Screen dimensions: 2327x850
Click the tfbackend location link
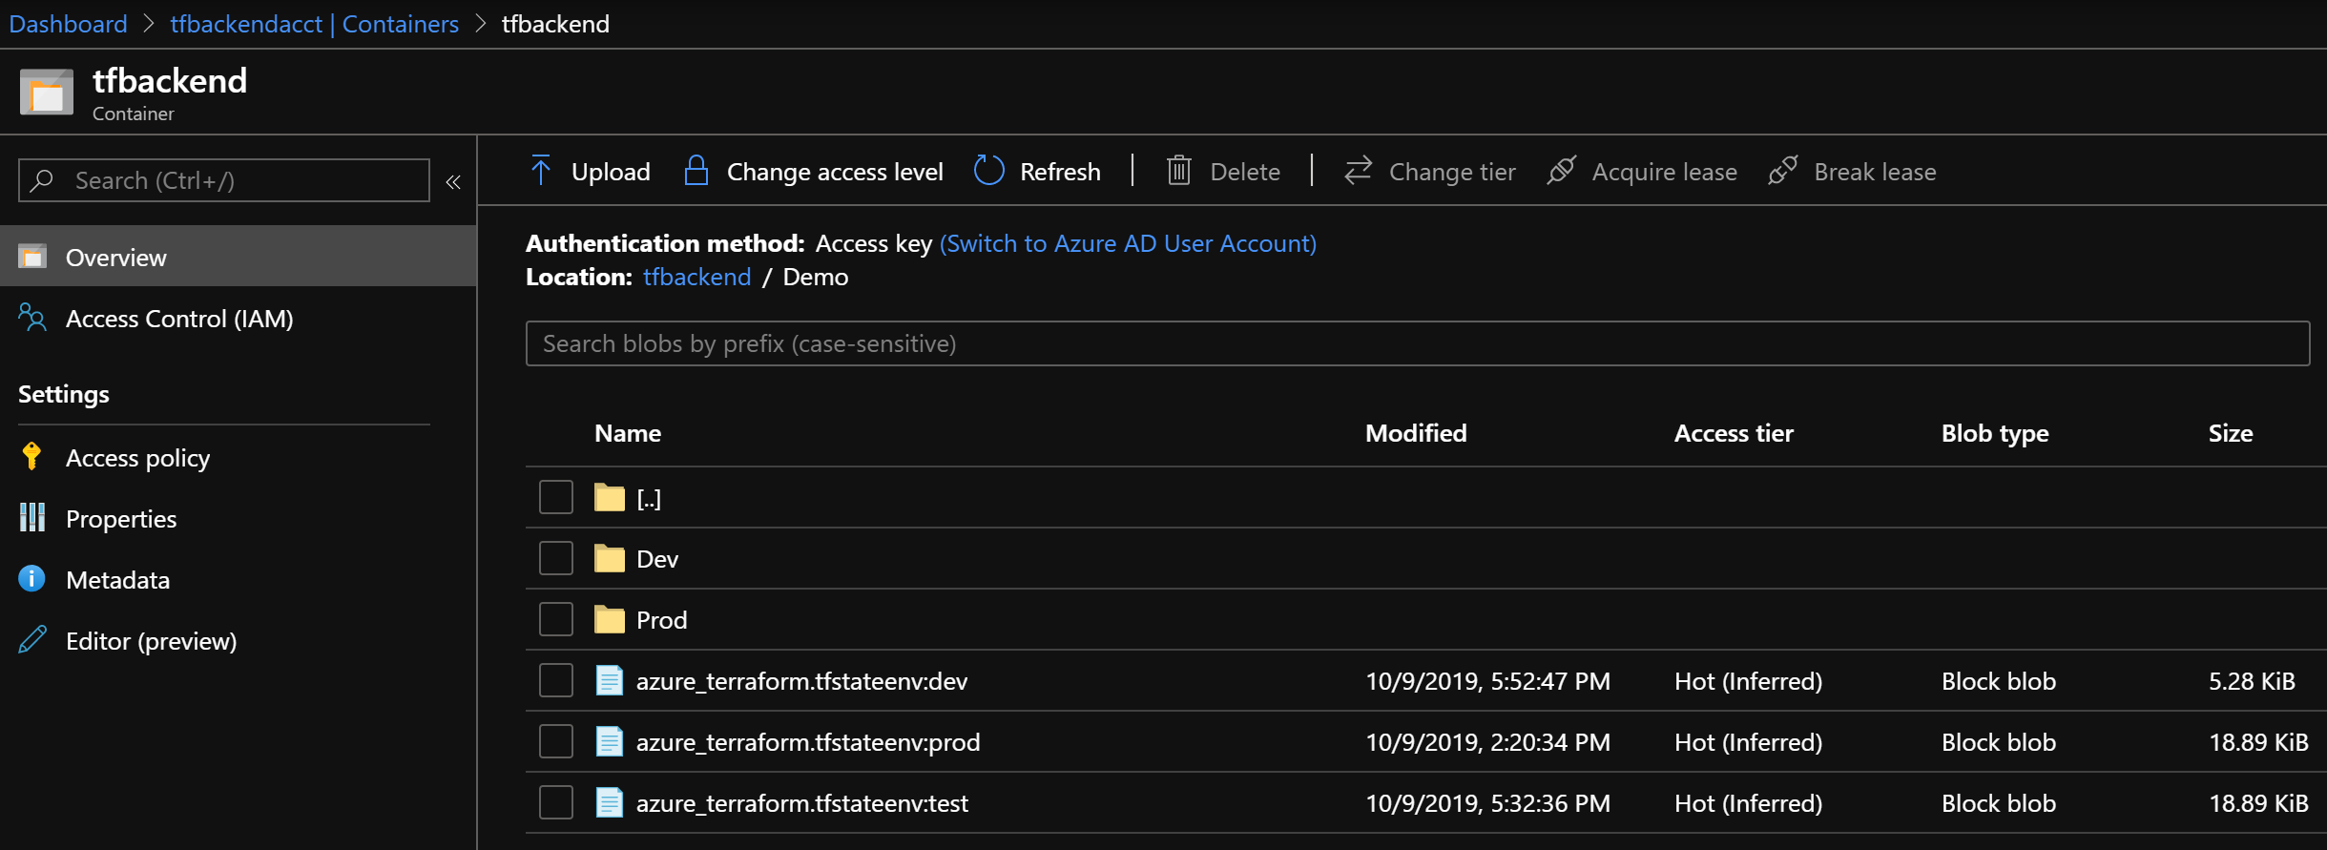(x=696, y=277)
